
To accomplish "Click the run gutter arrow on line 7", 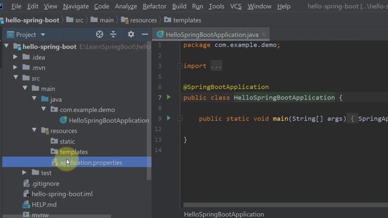I will pos(169,97).
